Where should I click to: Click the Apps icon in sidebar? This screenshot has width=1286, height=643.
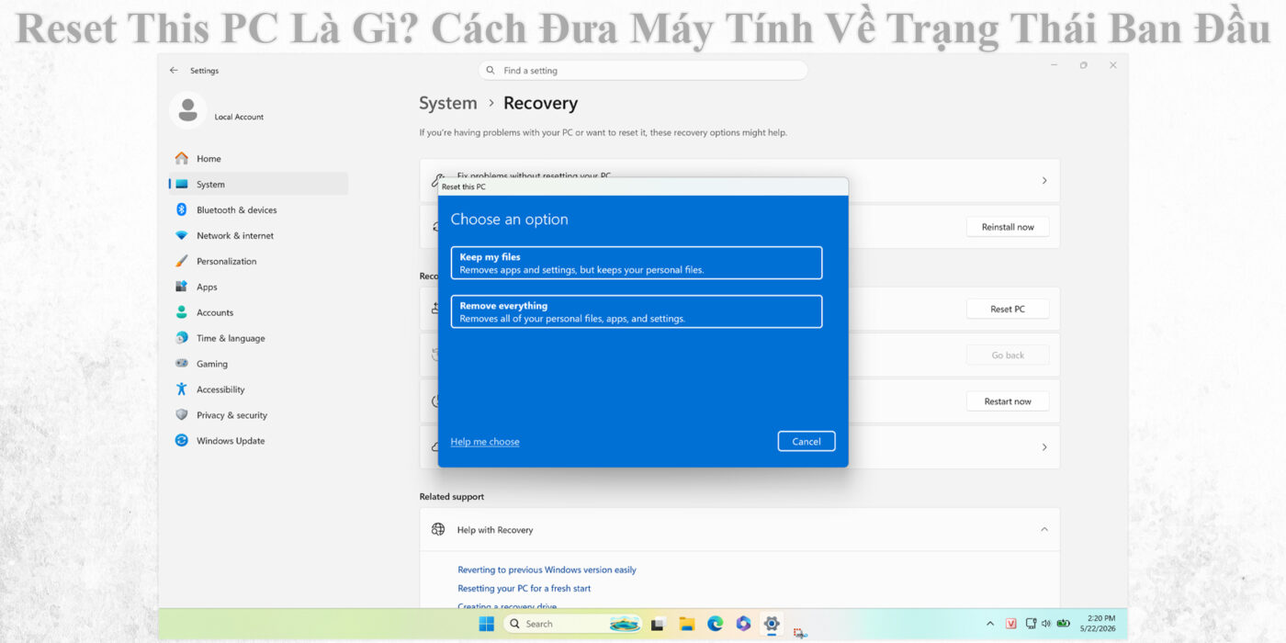tap(182, 287)
